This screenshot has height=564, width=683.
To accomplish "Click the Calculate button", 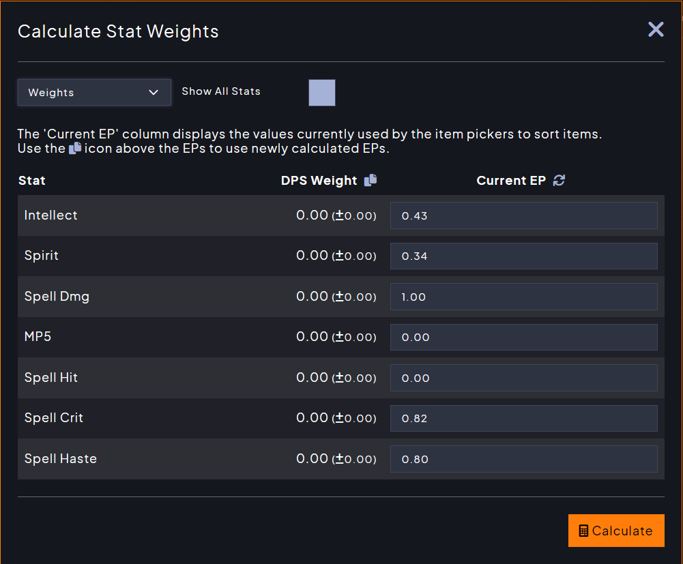I will pos(616,531).
